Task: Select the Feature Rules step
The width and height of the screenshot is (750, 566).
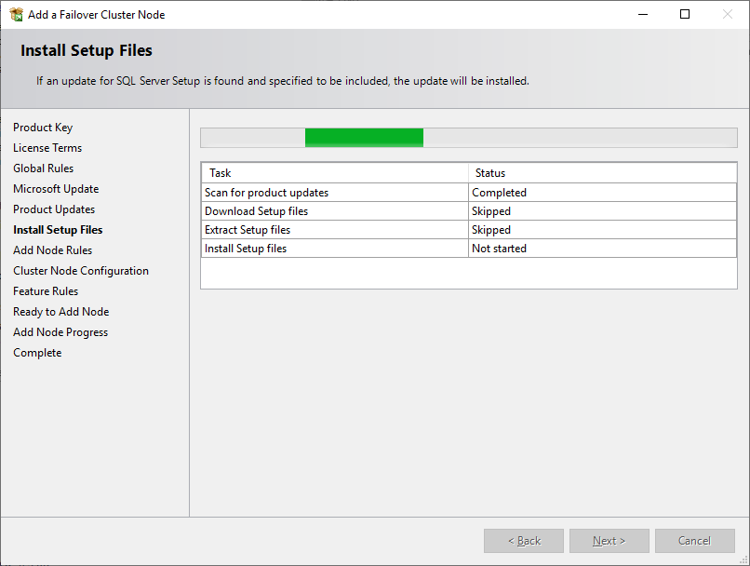Action: pos(46,291)
